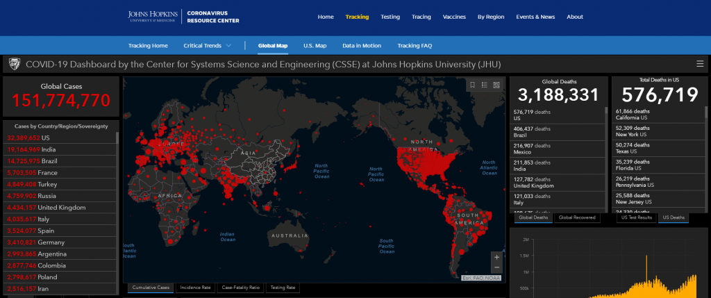Click the Johns Hopkins shield logo in dashboard header

point(13,64)
